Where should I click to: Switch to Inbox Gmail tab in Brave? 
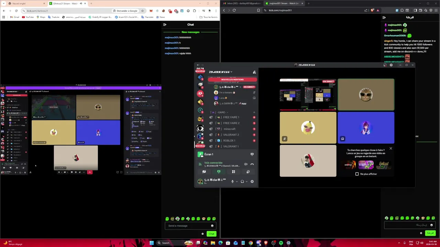pos(242,3)
